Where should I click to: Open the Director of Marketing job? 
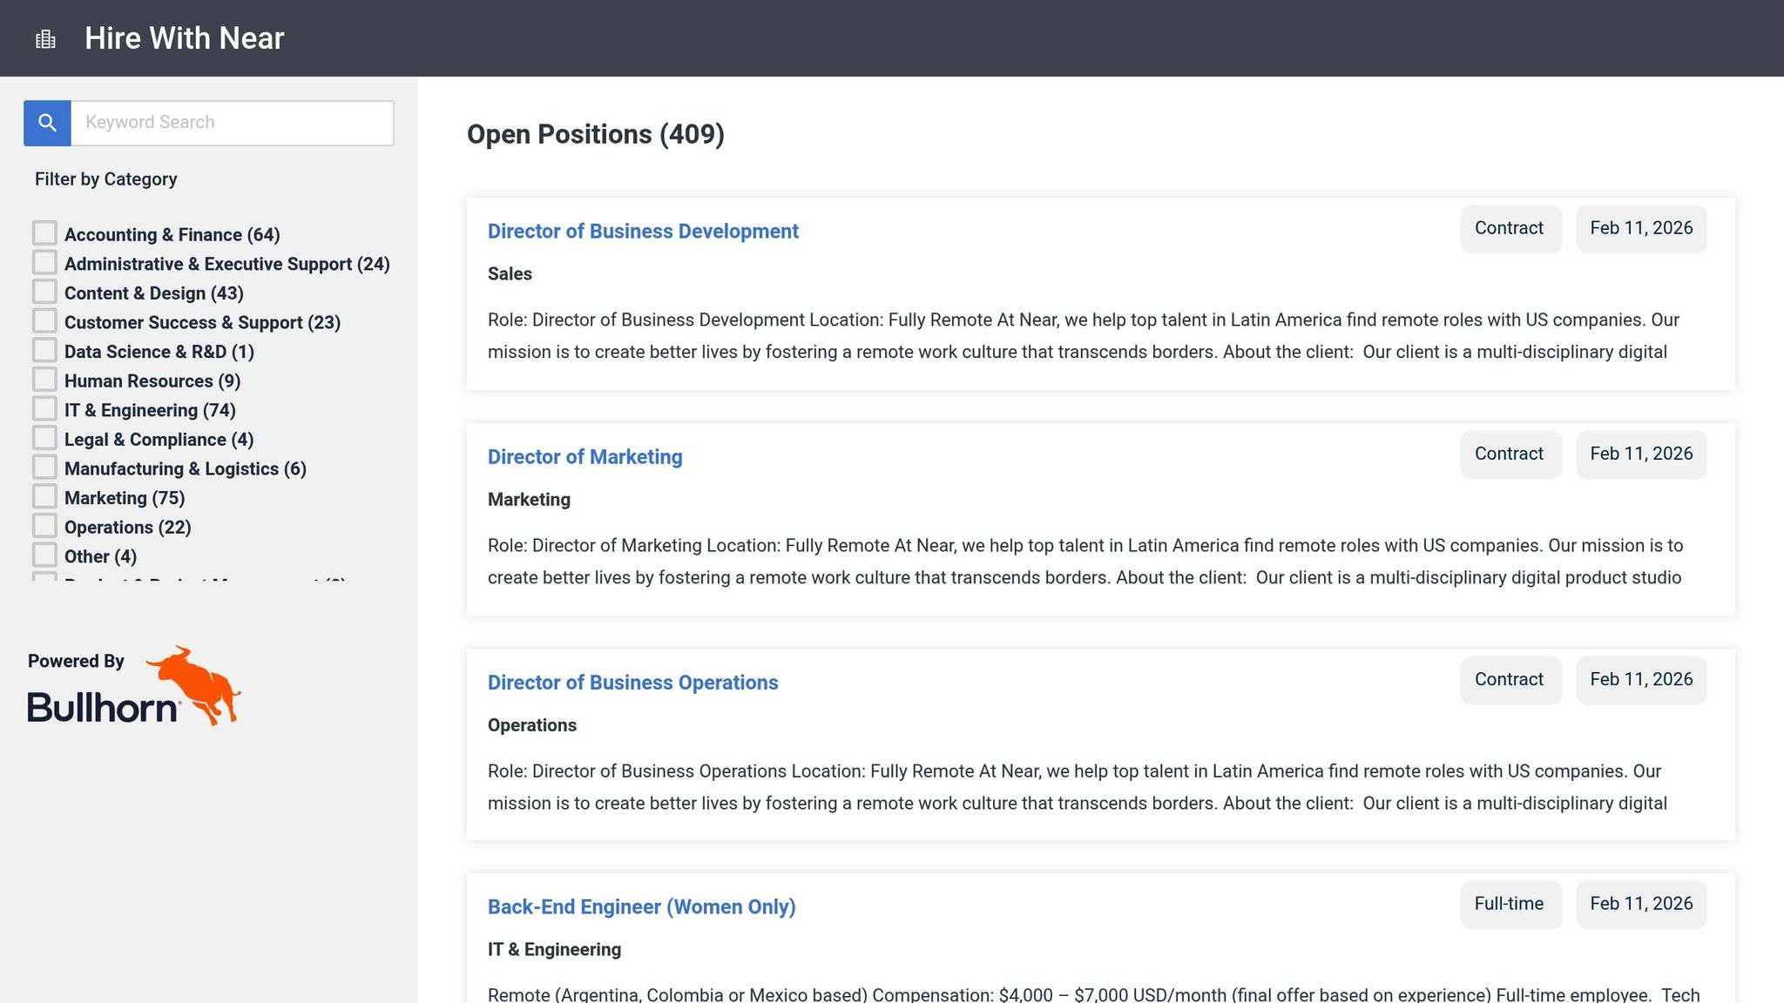click(585, 457)
